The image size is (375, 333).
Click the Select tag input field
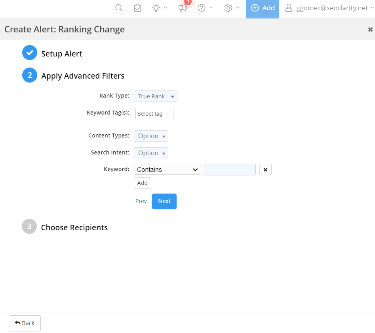154,114
